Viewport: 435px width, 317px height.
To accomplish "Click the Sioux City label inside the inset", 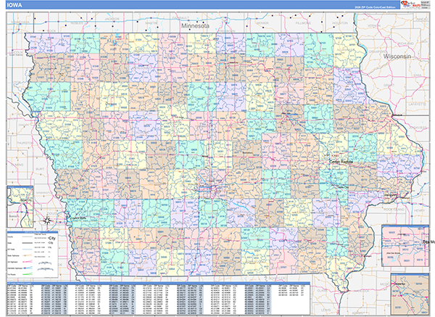I will tap(26, 200).
